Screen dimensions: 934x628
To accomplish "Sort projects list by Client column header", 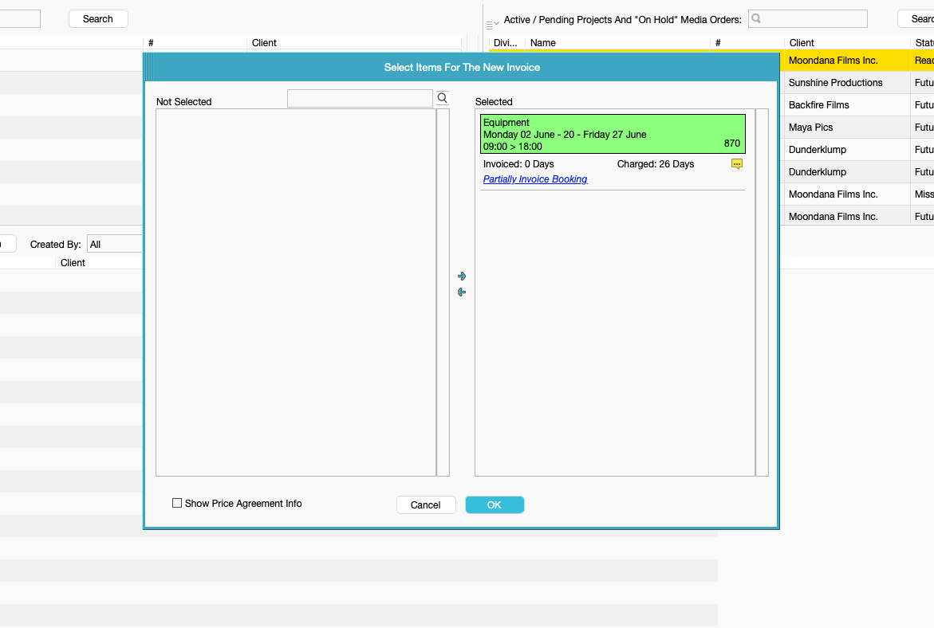I will pyautogui.click(x=846, y=43).
